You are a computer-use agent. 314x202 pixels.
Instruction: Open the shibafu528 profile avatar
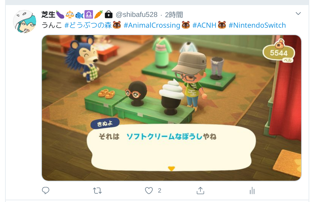(24, 21)
